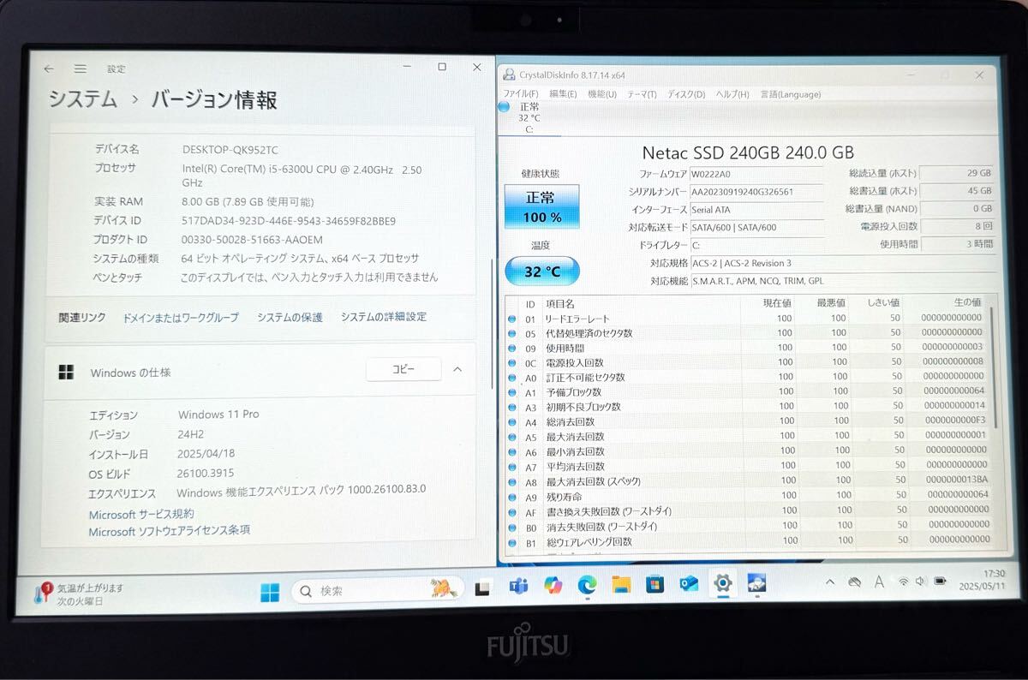Open the ヘルプ(H) menu
The height and width of the screenshot is (680, 1028).
[x=732, y=94]
